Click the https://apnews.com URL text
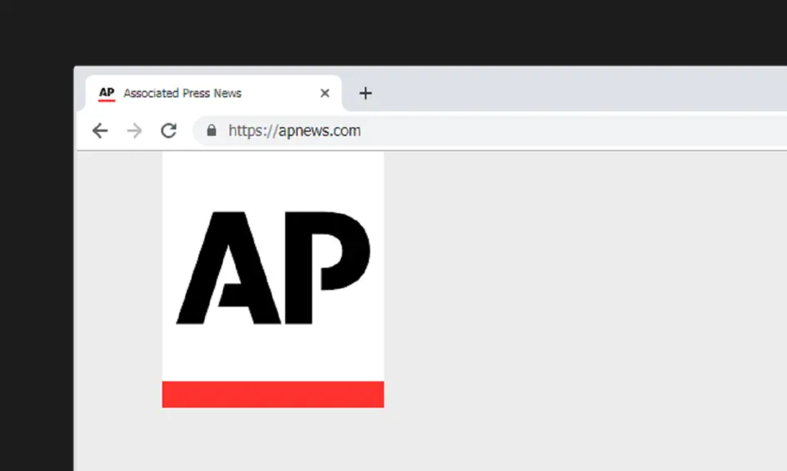The image size is (787, 471). click(x=294, y=131)
